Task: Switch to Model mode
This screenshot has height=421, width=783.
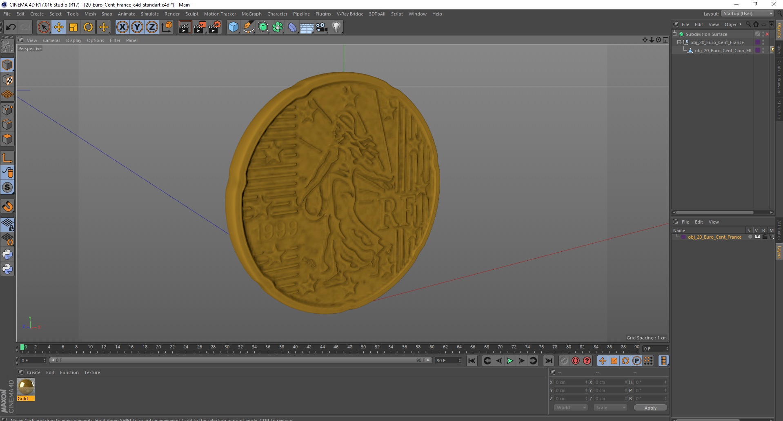Action: point(7,65)
